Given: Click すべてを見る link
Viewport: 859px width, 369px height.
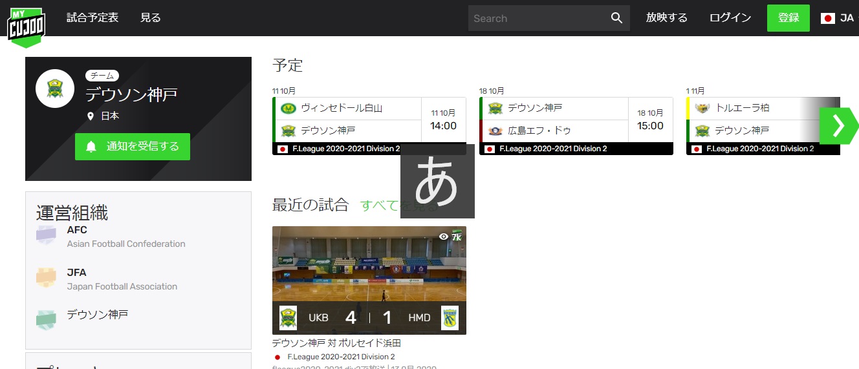Looking at the screenshot, I should pyautogui.click(x=399, y=206).
